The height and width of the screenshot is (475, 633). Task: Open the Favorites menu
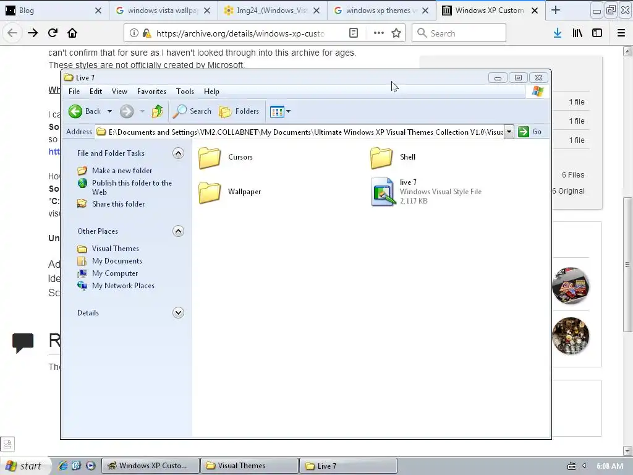[x=152, y=92]
